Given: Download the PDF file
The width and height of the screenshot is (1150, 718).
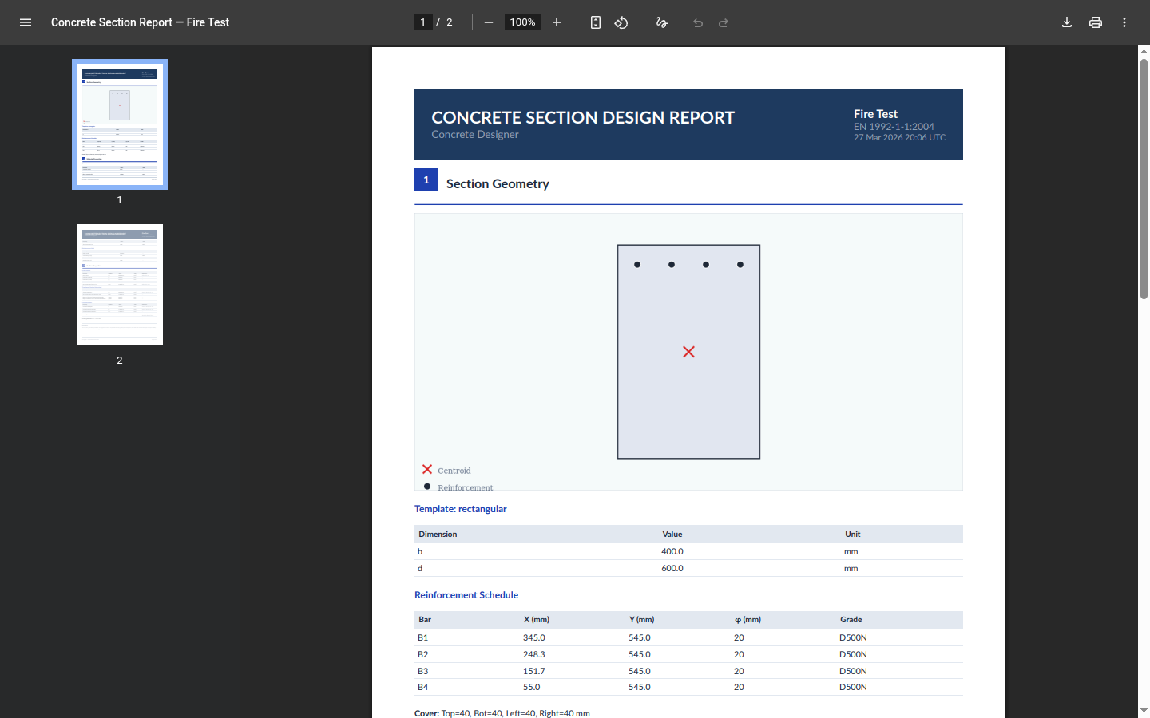Looking at the screenshot, I should 1067,22.
